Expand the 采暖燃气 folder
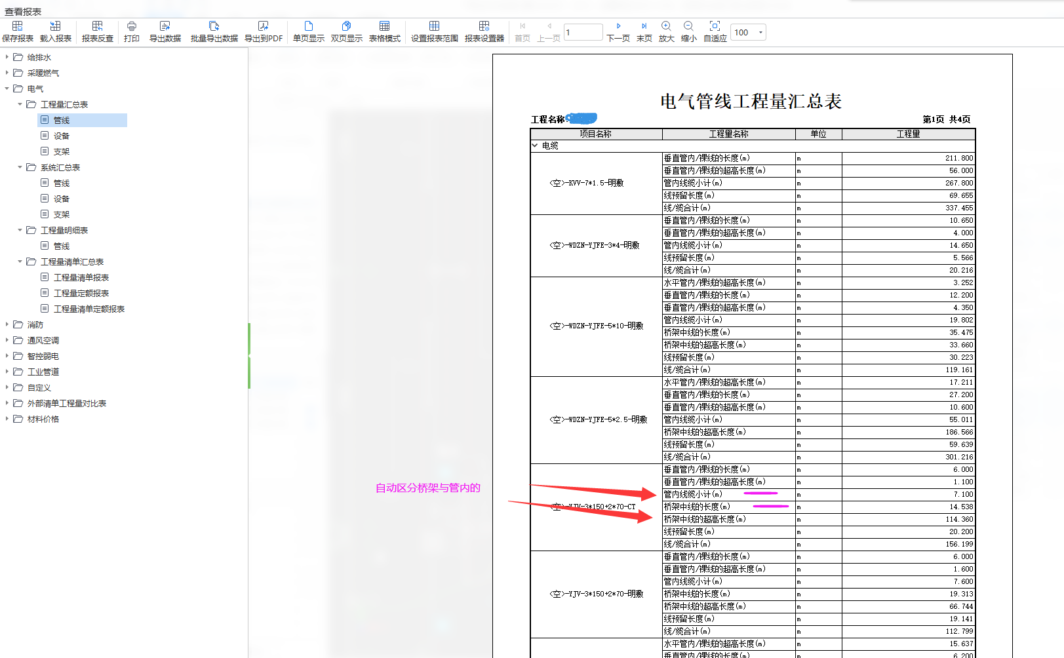1064x658 pixels. pyautogui.click(x=7, y=73)
